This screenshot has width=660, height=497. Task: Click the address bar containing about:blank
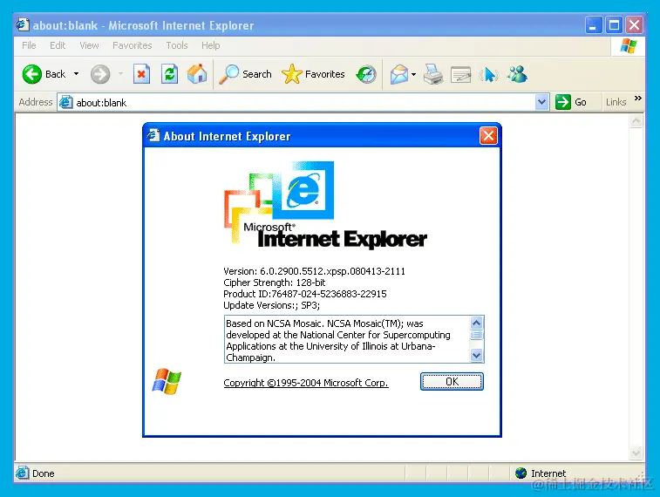pos(303,102)
